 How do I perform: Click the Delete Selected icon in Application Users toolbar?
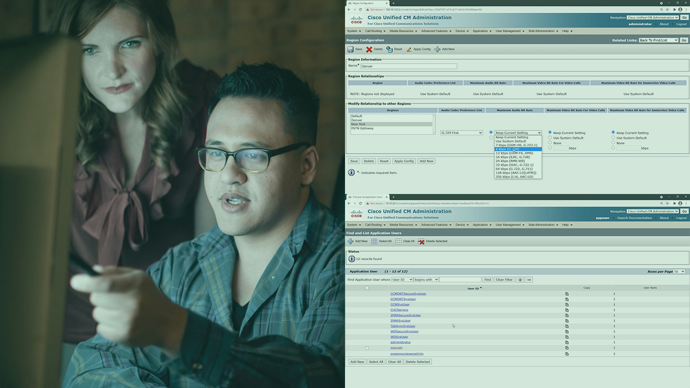pos(422,241)
